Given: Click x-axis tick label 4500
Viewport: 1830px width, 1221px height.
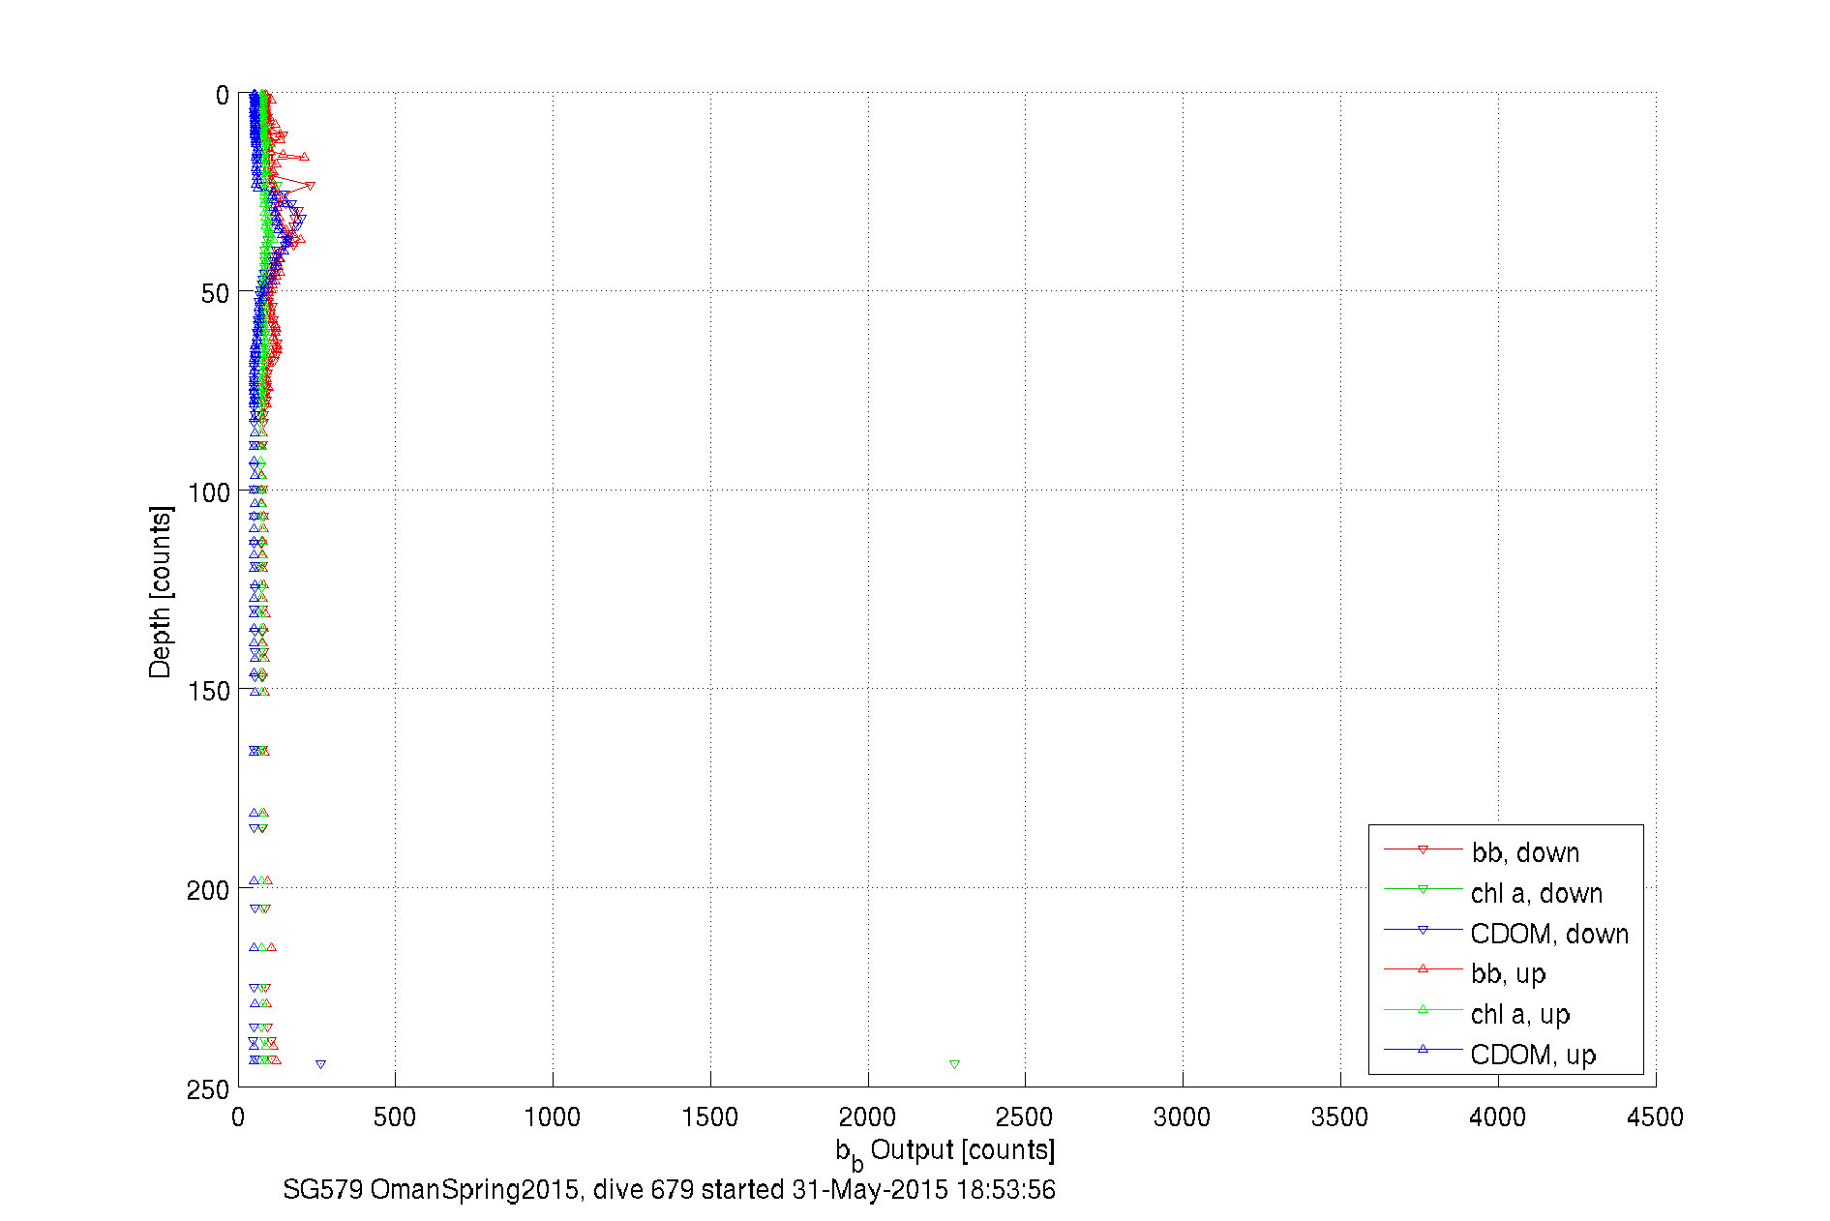Looking at the screenshot, I should tap(1655, 1117).
